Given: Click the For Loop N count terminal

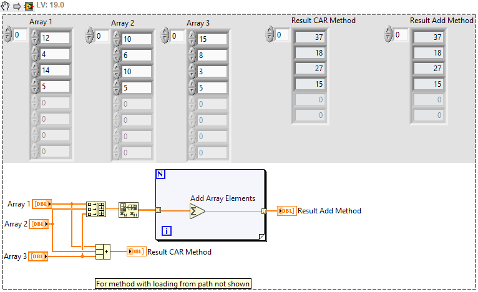Looking at the screenshot, I should pos(160,174).
